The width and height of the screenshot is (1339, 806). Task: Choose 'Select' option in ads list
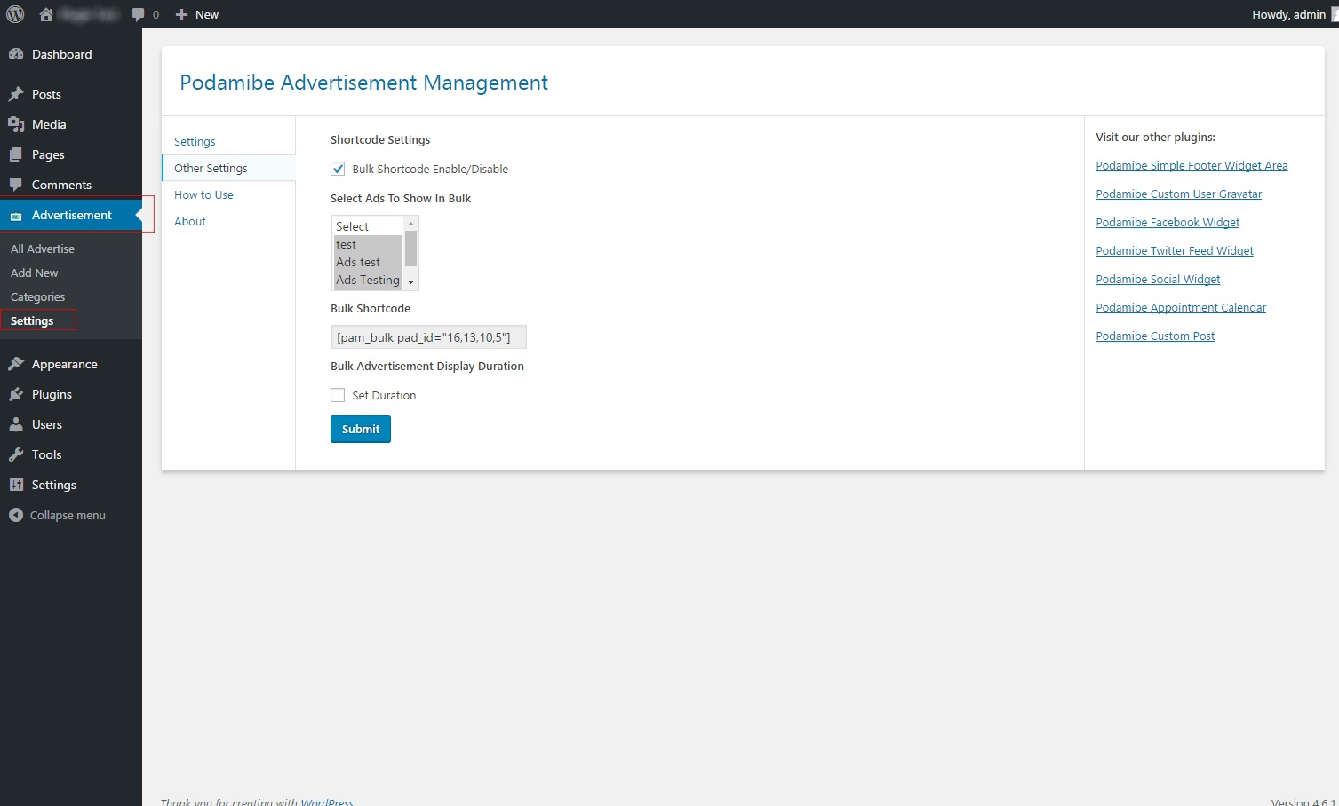[x=367, y=227]
